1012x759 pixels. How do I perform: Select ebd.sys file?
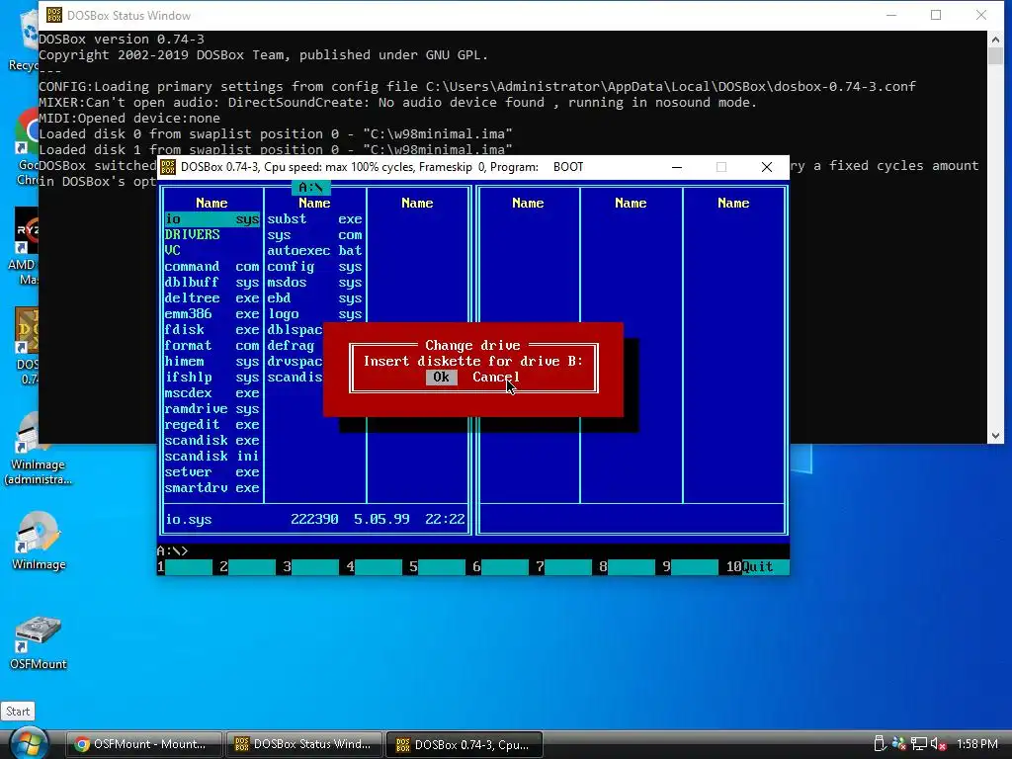click(315, 298)
